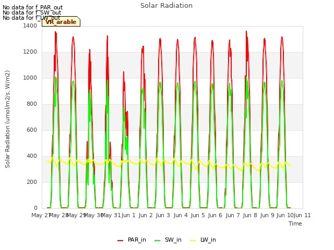Click the 'No data for f_PAR_out' message
The image size is (334, 250).
tap(32, 8)
